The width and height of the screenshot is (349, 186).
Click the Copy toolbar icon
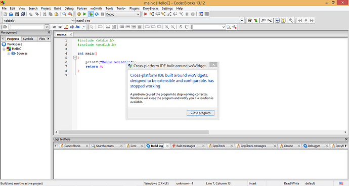(51, 14)
